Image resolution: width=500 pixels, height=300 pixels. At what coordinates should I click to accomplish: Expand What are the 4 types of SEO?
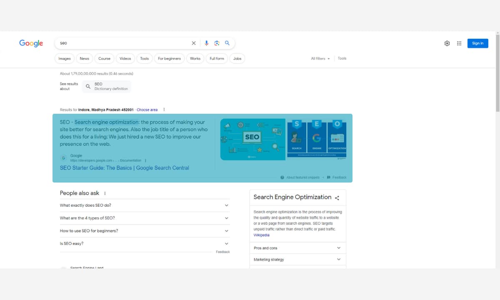click(145, 218)
